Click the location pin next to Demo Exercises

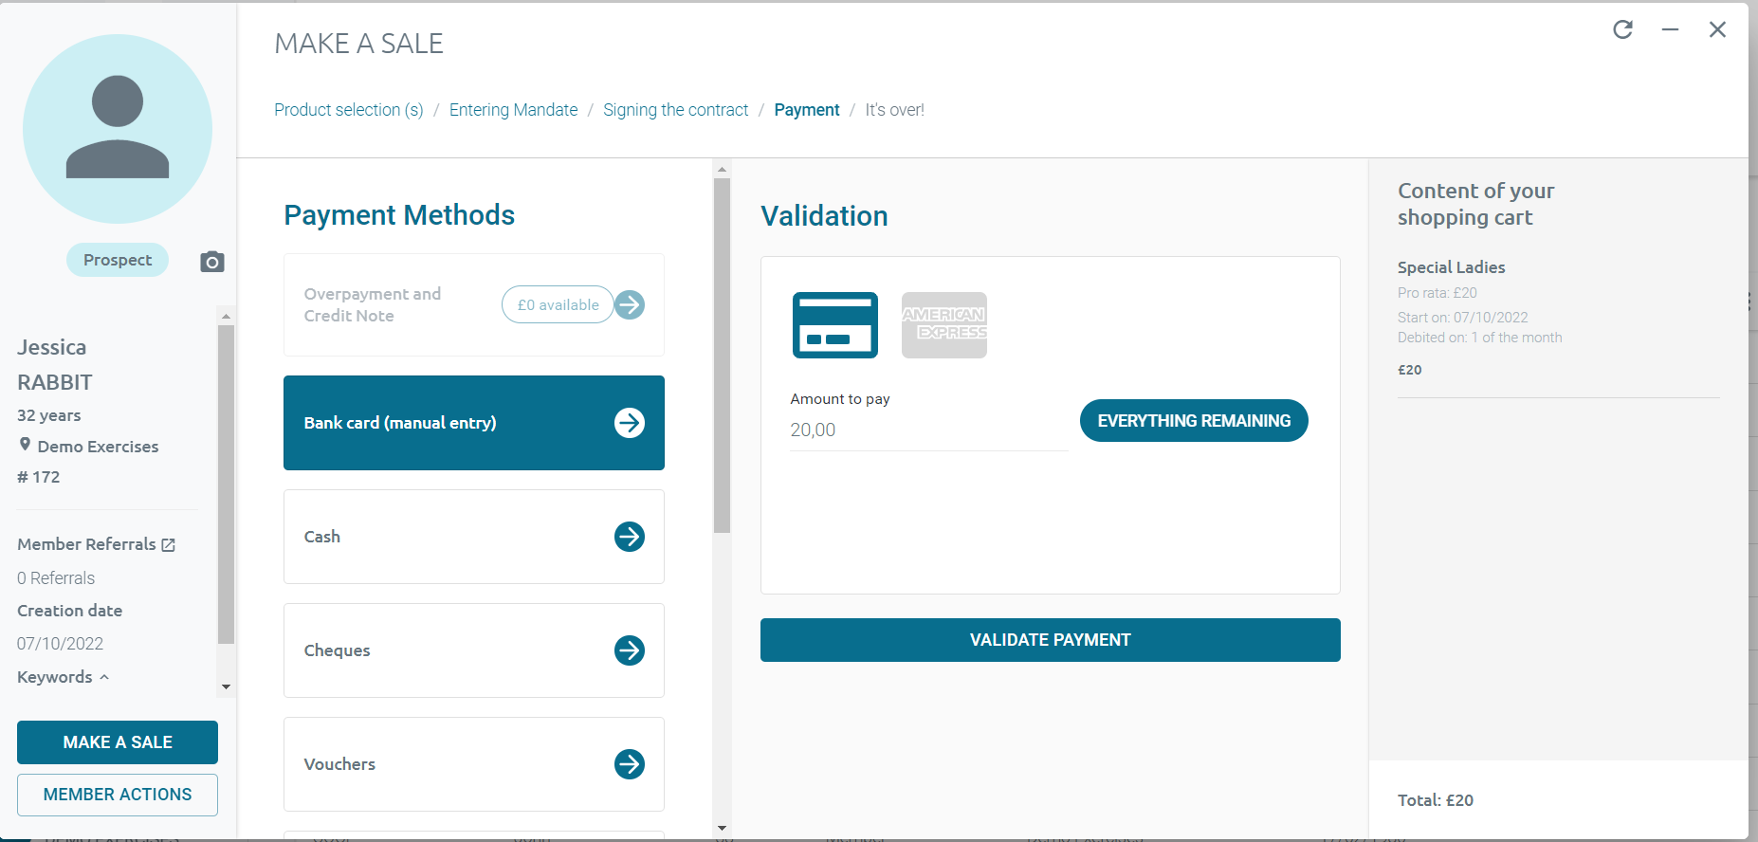tap(25, 445)
